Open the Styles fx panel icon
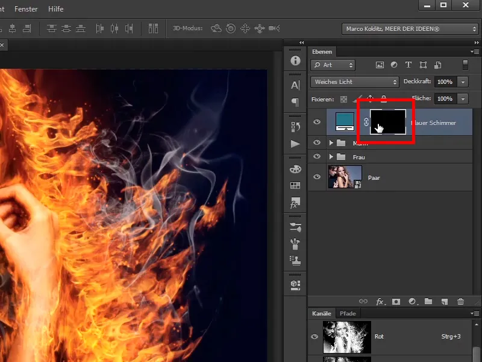The height and width of the screenshot is (362, 482). 295,203
